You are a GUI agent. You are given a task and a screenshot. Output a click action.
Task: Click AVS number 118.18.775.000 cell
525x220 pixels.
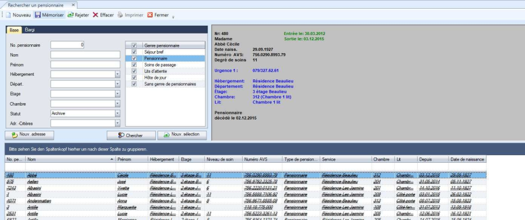click(x=262, y=207)
